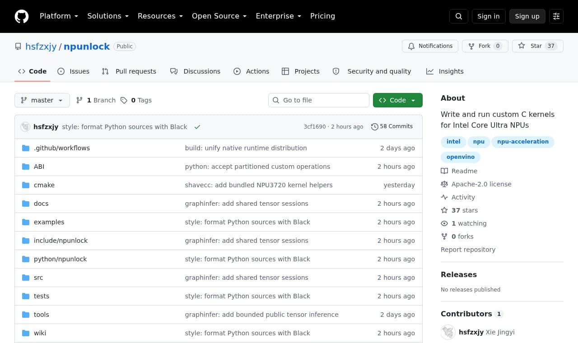This screenshot has width=578, height=343.
Task: Expand the Open Source menu
Action: tap(219, 16)
